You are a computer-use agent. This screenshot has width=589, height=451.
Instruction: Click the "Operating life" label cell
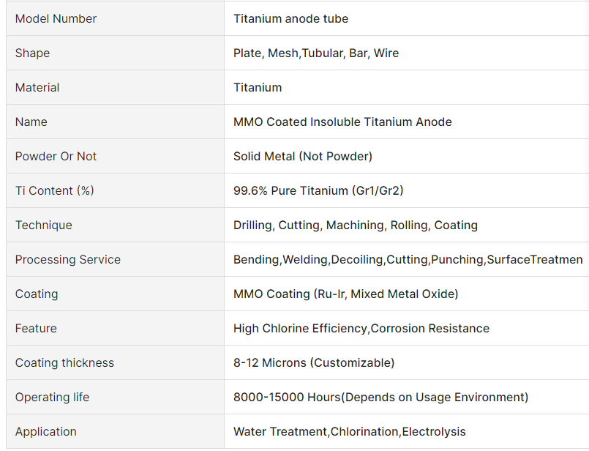(52, 398)
